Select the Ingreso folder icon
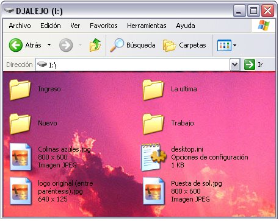 pyautogui.click(x=20, y=89)
